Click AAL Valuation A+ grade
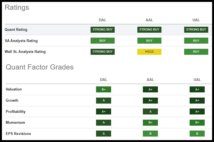 pyautogui.click(x=150, y=89)
